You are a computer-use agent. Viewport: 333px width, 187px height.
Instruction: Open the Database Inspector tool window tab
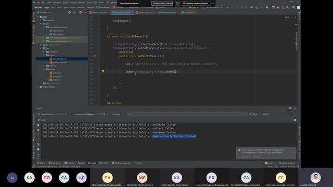coord(121,163)
